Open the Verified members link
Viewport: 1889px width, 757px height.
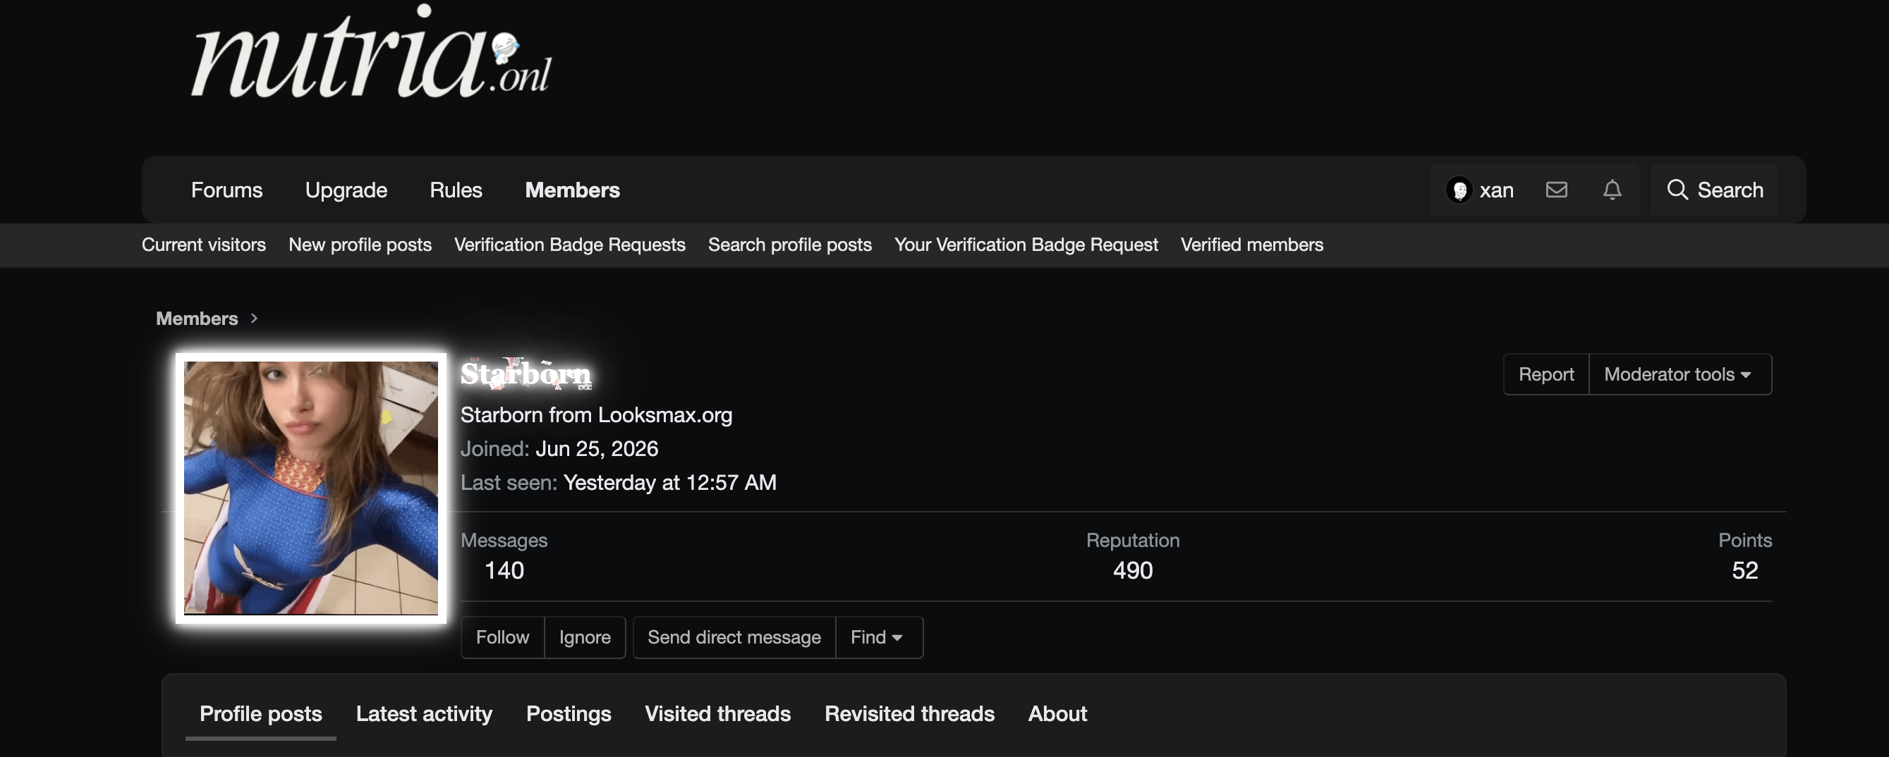(1252, 245)
